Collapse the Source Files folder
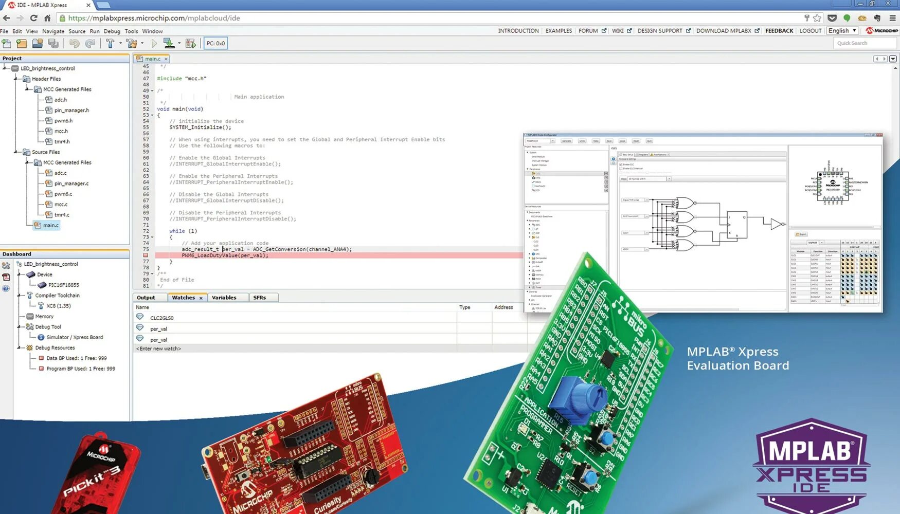 (x=16, y=151)
